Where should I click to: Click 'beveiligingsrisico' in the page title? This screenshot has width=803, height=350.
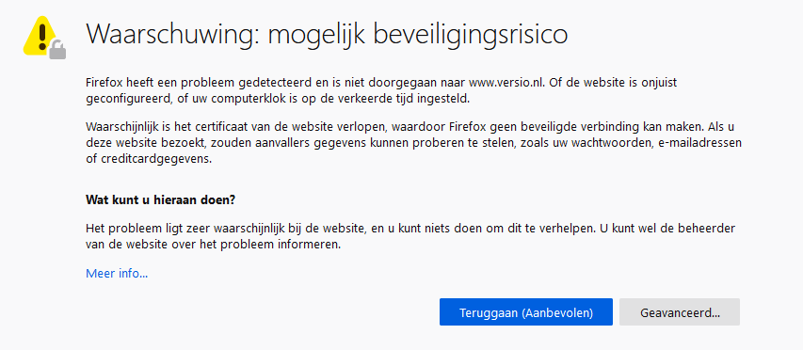[471, 35]
